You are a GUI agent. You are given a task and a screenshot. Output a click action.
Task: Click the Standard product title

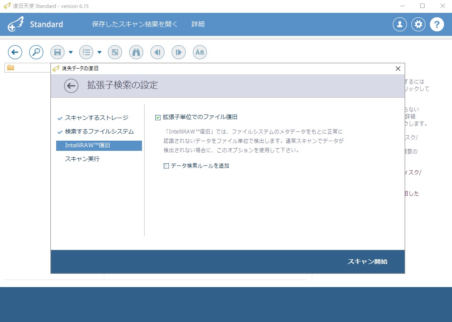(x=46, y=24)
